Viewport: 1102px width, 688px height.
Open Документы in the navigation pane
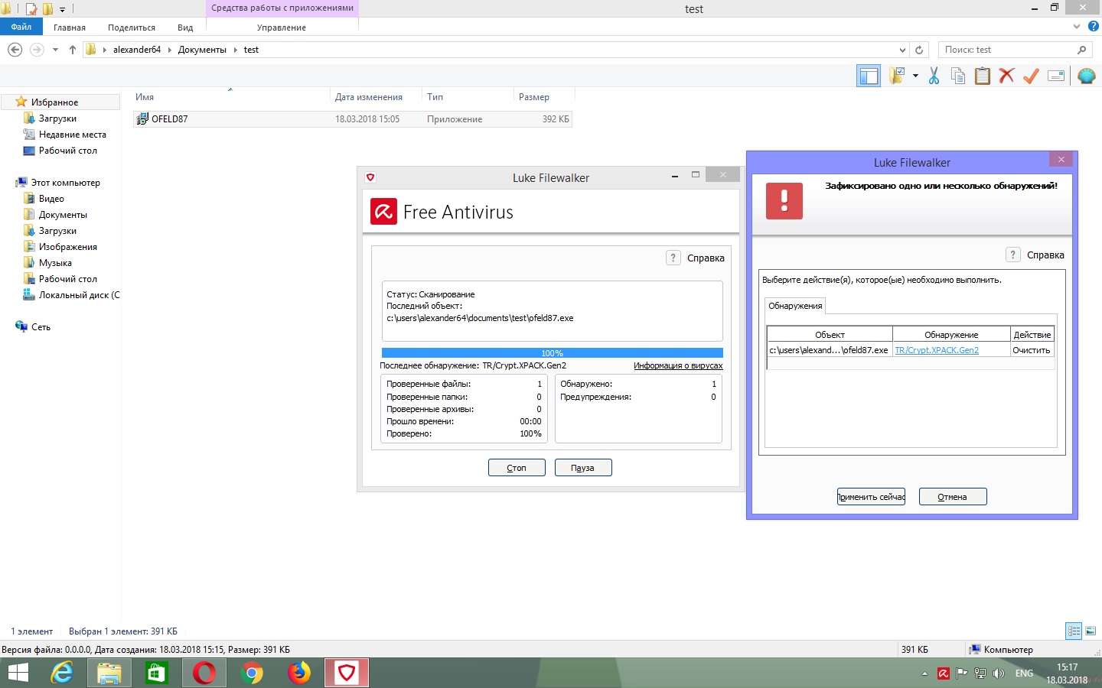(63, 215)
